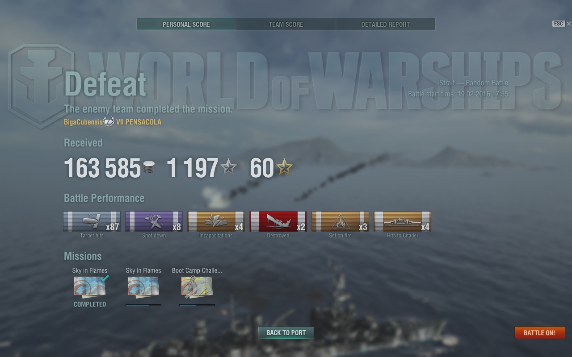Click the Shot down planes ribbon
Viewport: 572px width, 357px height.
click(154, 221)
